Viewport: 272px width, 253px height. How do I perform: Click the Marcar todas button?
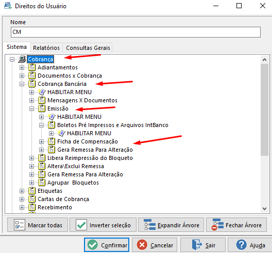38,225
